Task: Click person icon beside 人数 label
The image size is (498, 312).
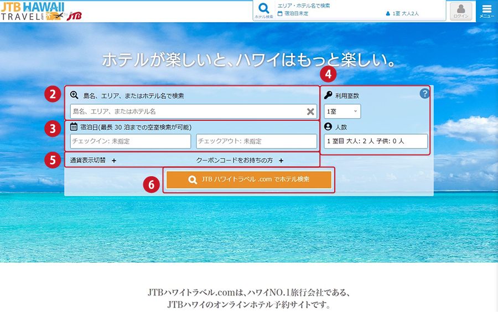Action: [x=328, y=126]
